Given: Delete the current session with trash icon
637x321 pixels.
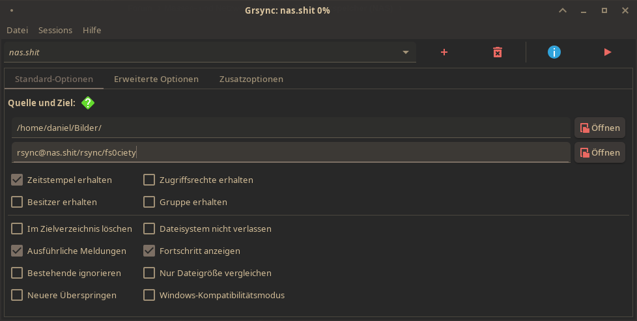Looking at the screenshot, I should click(497, 52).
